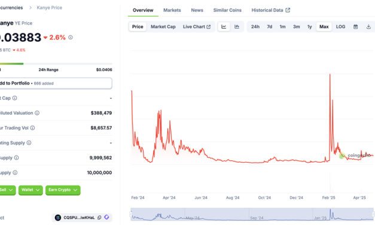Image resolution: width=375 pixels, height=225 pixels.
Task: Select the Price chart mode
Action: pos(138,26)
